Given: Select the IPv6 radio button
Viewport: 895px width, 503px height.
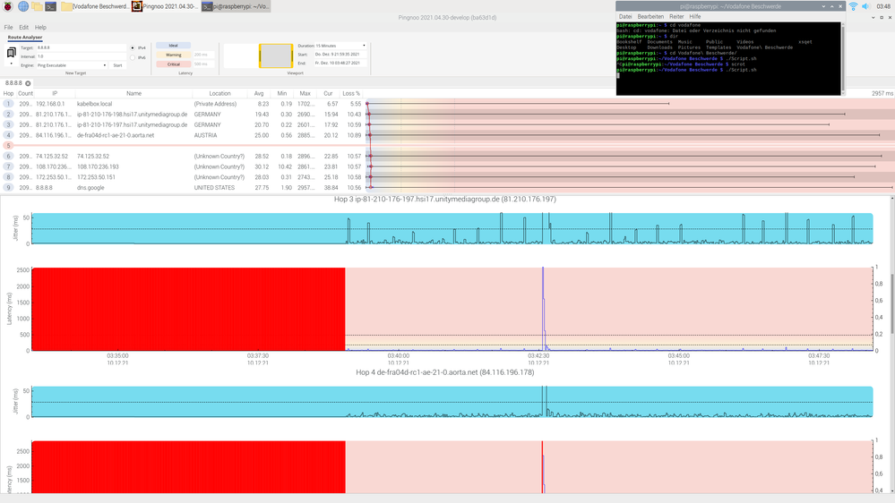Looking at the screenshot, I should 133,58.
